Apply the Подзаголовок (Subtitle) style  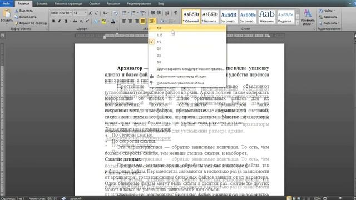(285, 17)
